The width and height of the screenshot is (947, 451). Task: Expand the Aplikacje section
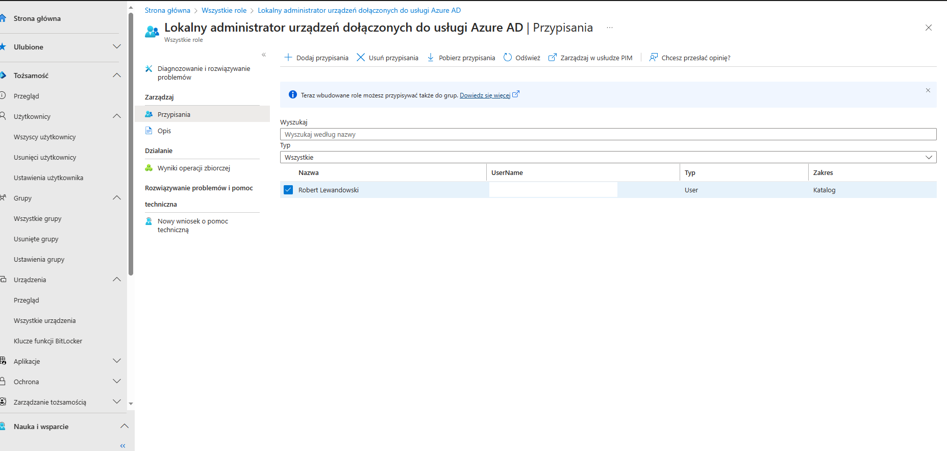pos(117,361)
